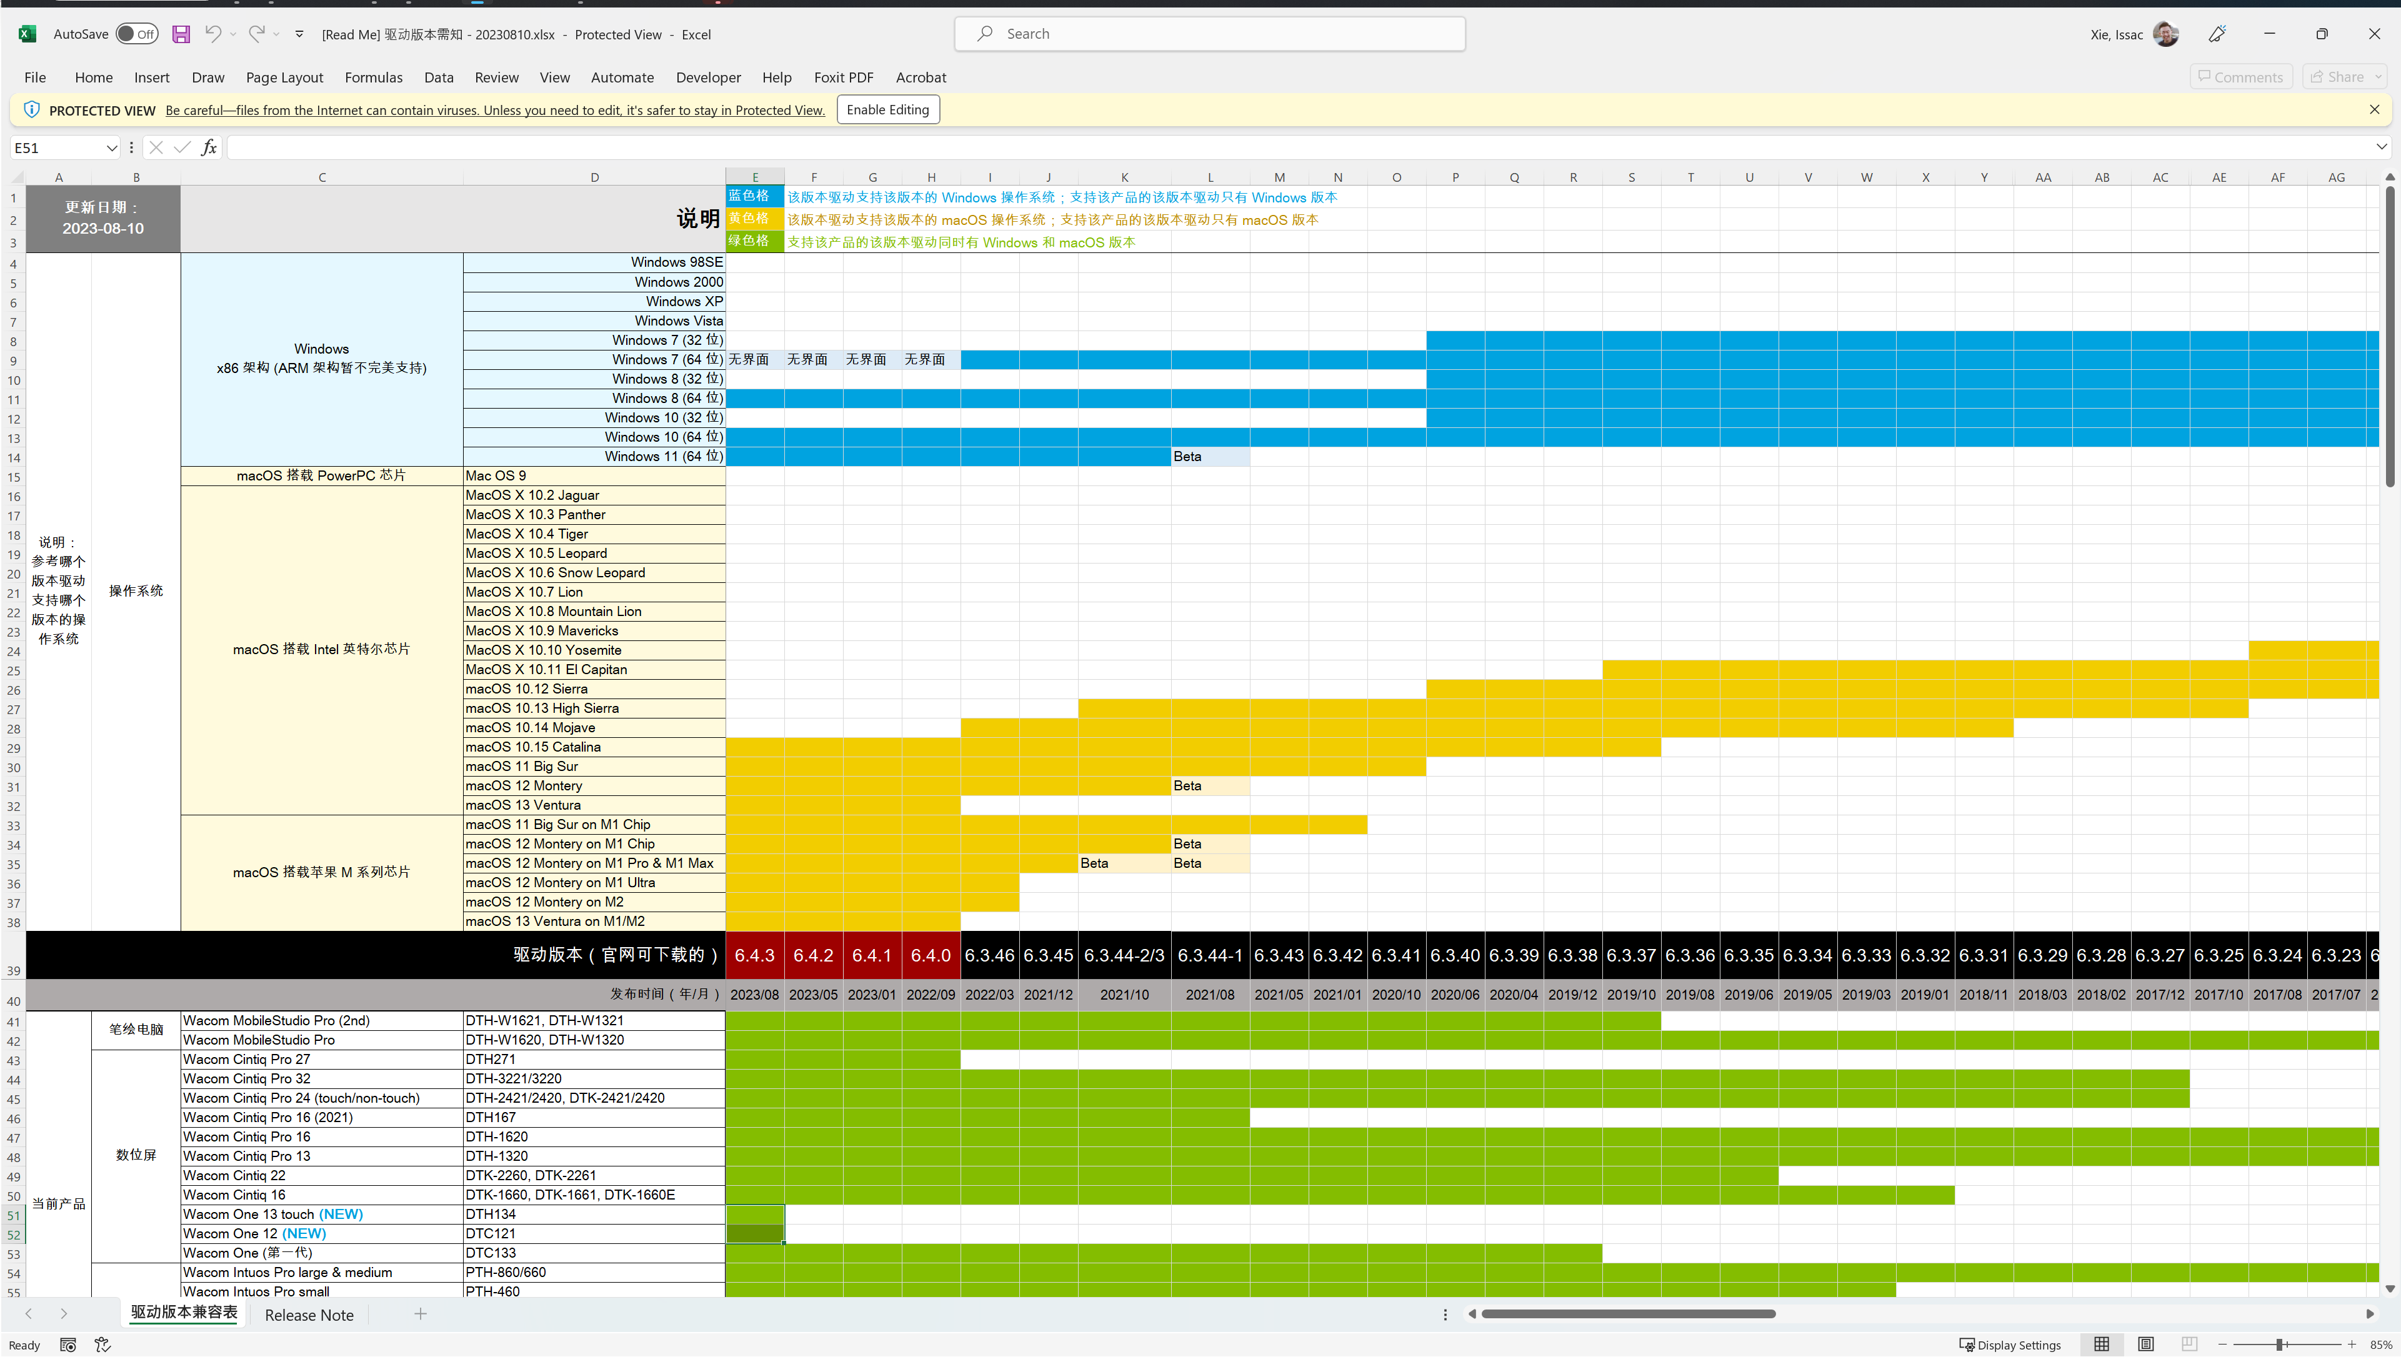This screenshot has height=1357, width=2401.
Task: Click the Macro recording status bar icon
Action: [68, 1345]
